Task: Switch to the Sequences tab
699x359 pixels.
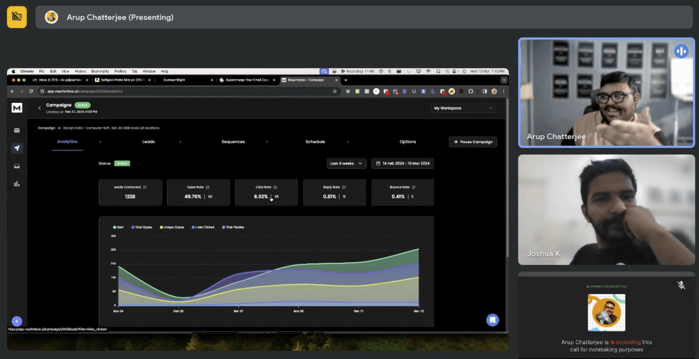Action: point(233,142)
